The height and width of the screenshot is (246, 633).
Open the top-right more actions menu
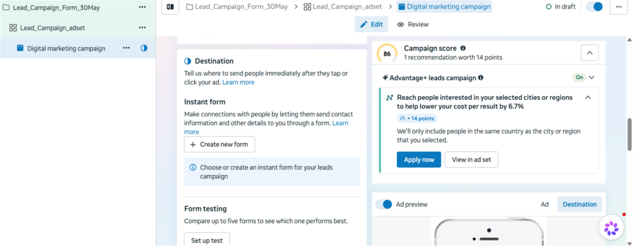(x=619, y=7)
